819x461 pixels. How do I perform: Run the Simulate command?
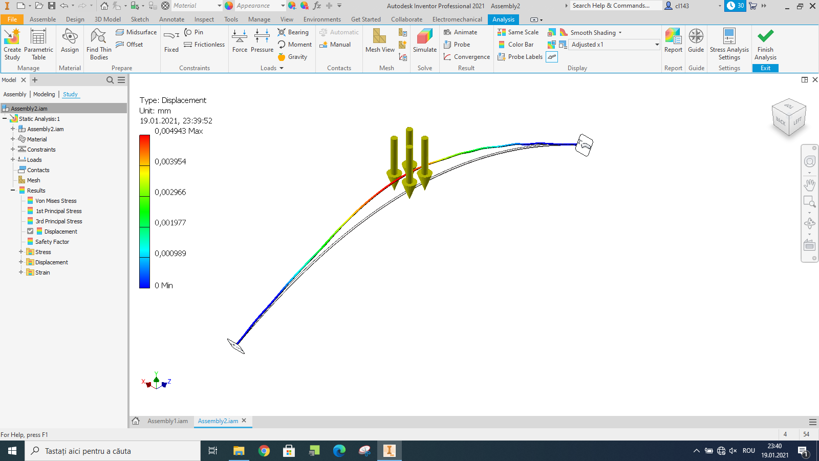point(425,41)
